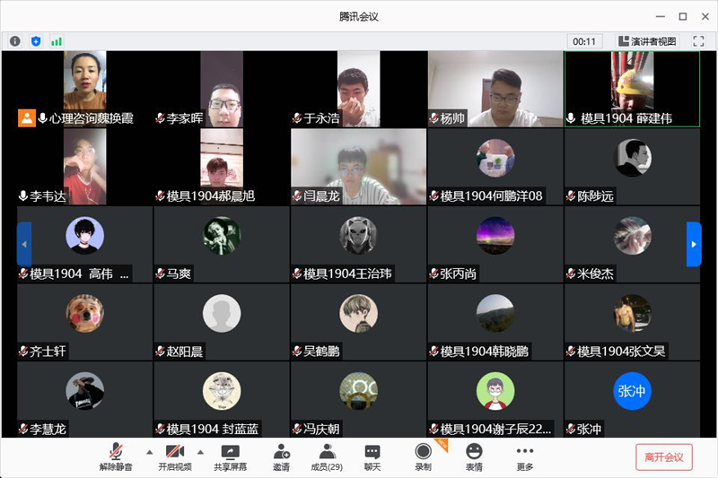Select 模具1904郝晨旭 video tile
The image size is (718, 478).
click(x=222, y=167)
